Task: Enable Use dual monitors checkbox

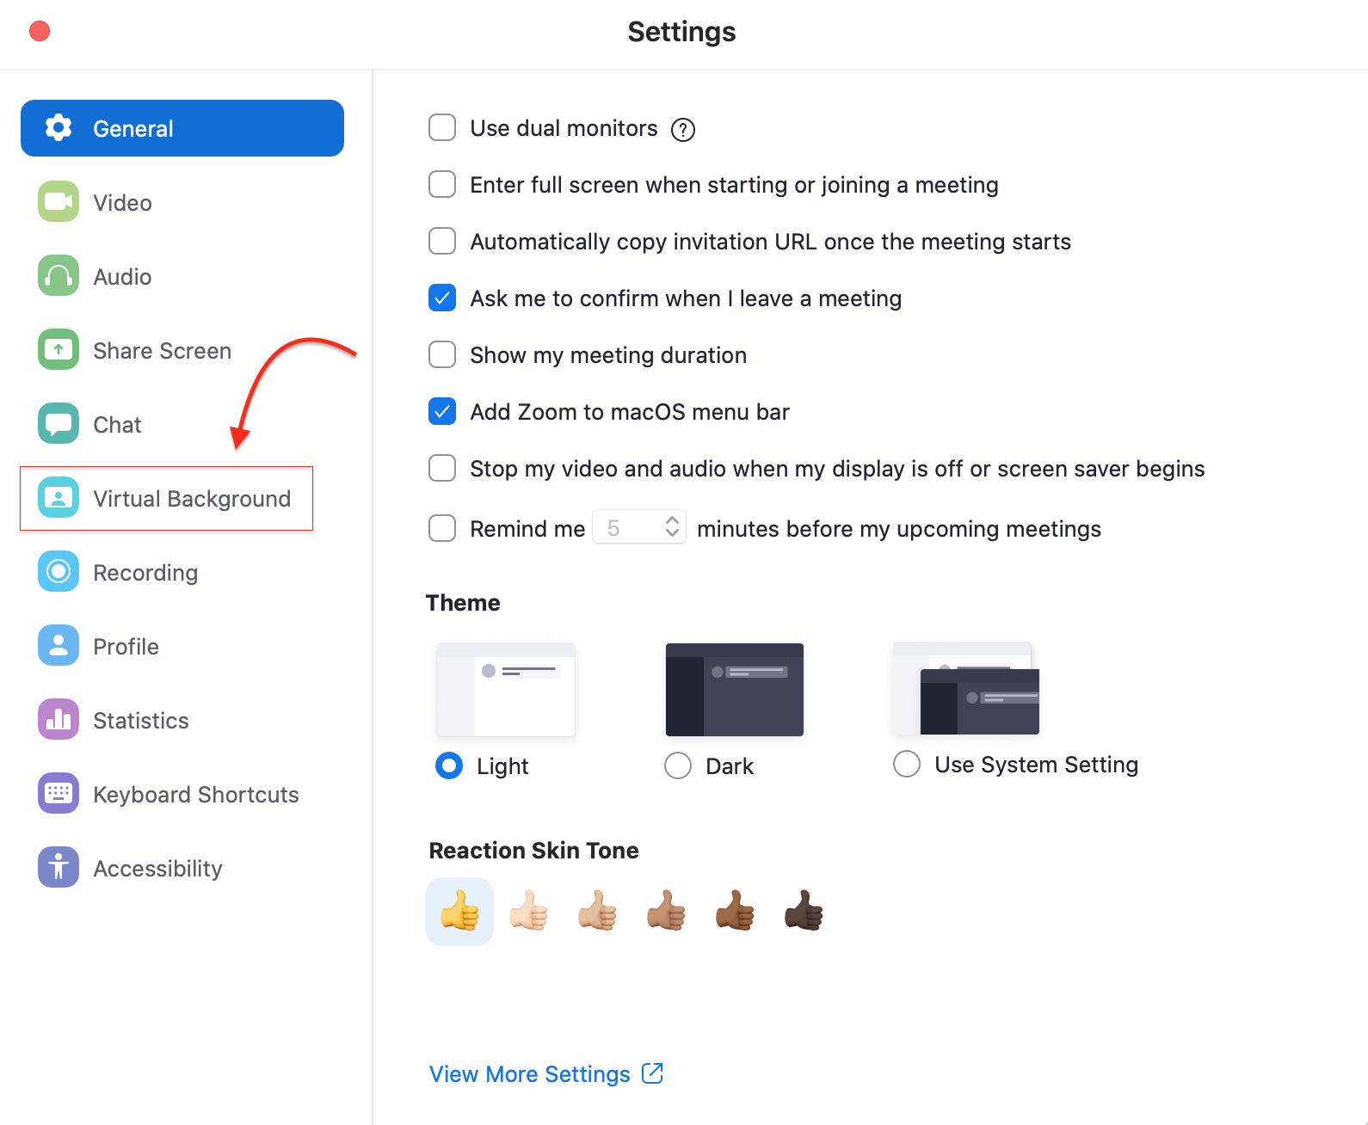Action: pyautogui.click(x=442, y=127)
